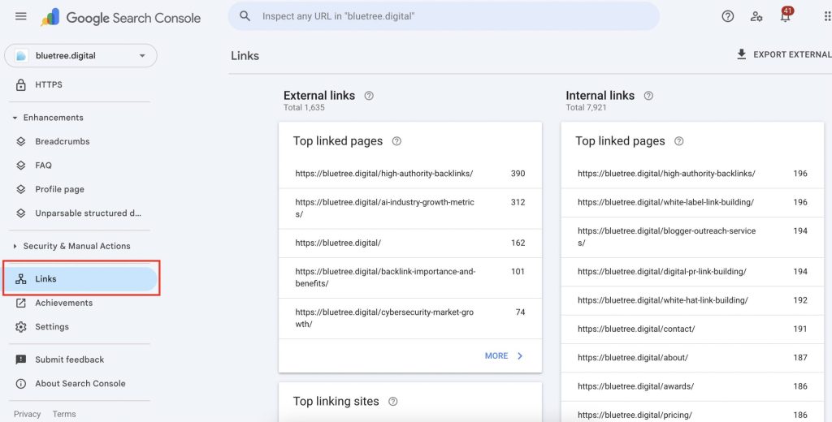Viewport: 832px width, 422px height.
Task: Click the download icon beside Export External
Action: tap(741, 54)
